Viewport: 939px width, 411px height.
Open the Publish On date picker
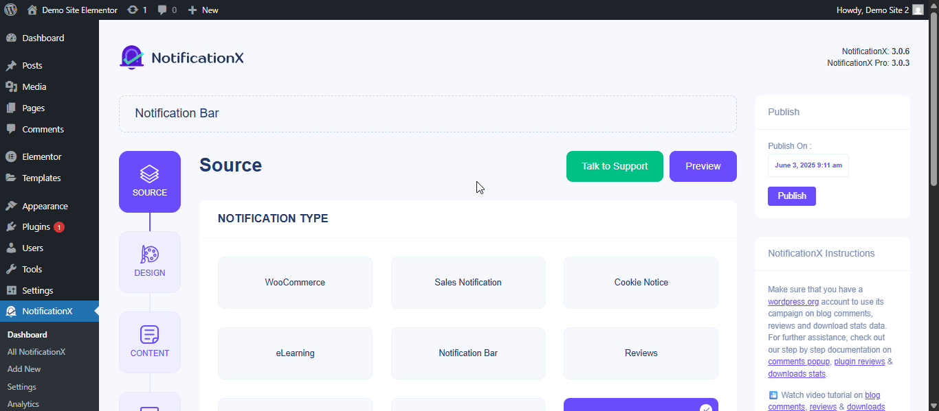pyautogui.click(x=808, y=165)
